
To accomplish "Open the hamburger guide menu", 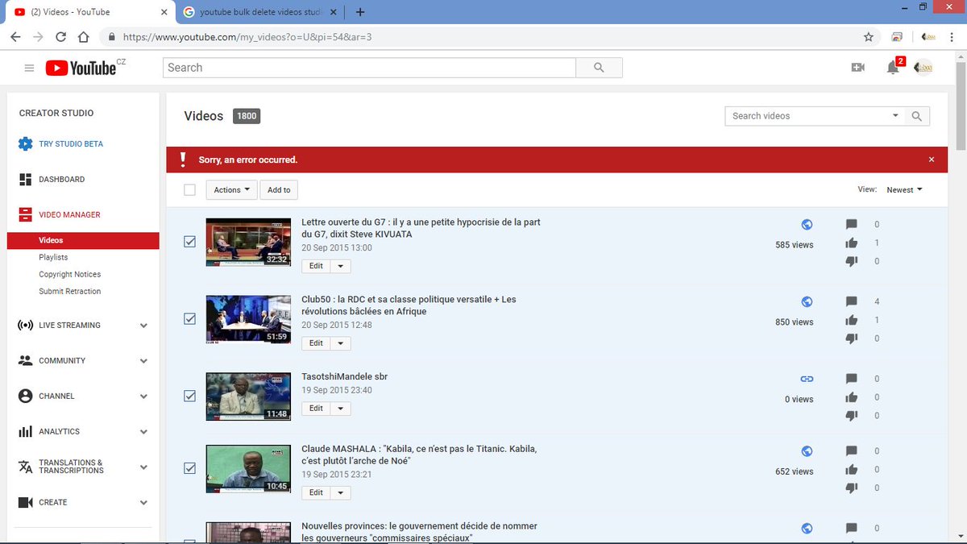I will pos(29,69).
